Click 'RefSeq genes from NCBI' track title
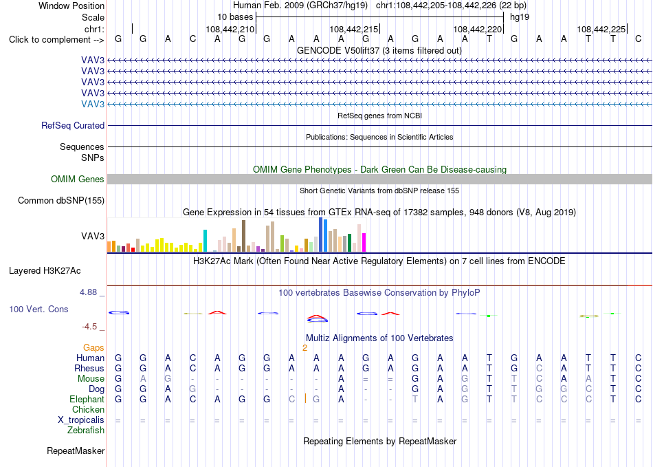This screenshot has width=653, height=467. (379, 116)
